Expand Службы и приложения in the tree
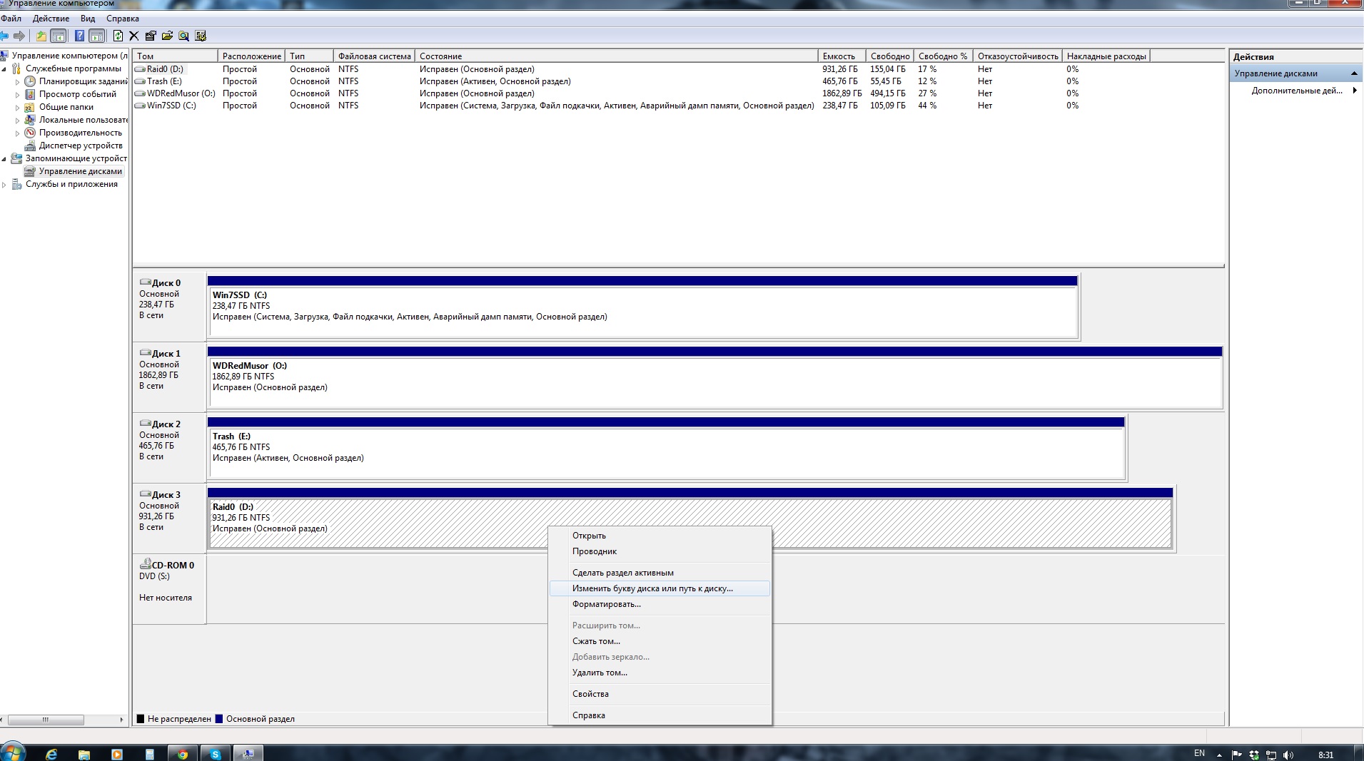Image resolution: width=1364 pixels, height=761 pixels. pyautogui.click(x=5, y=185)
